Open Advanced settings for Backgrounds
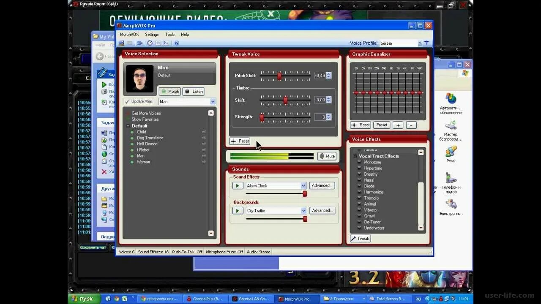Screen dimensions: 541x304 322,210
